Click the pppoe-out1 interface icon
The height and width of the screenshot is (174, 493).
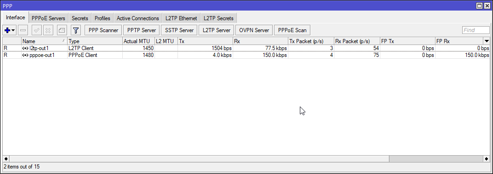[25, 55]
